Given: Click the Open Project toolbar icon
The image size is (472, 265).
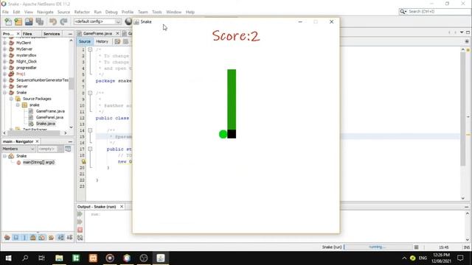Looking at the screenshot, I should 29,21.
